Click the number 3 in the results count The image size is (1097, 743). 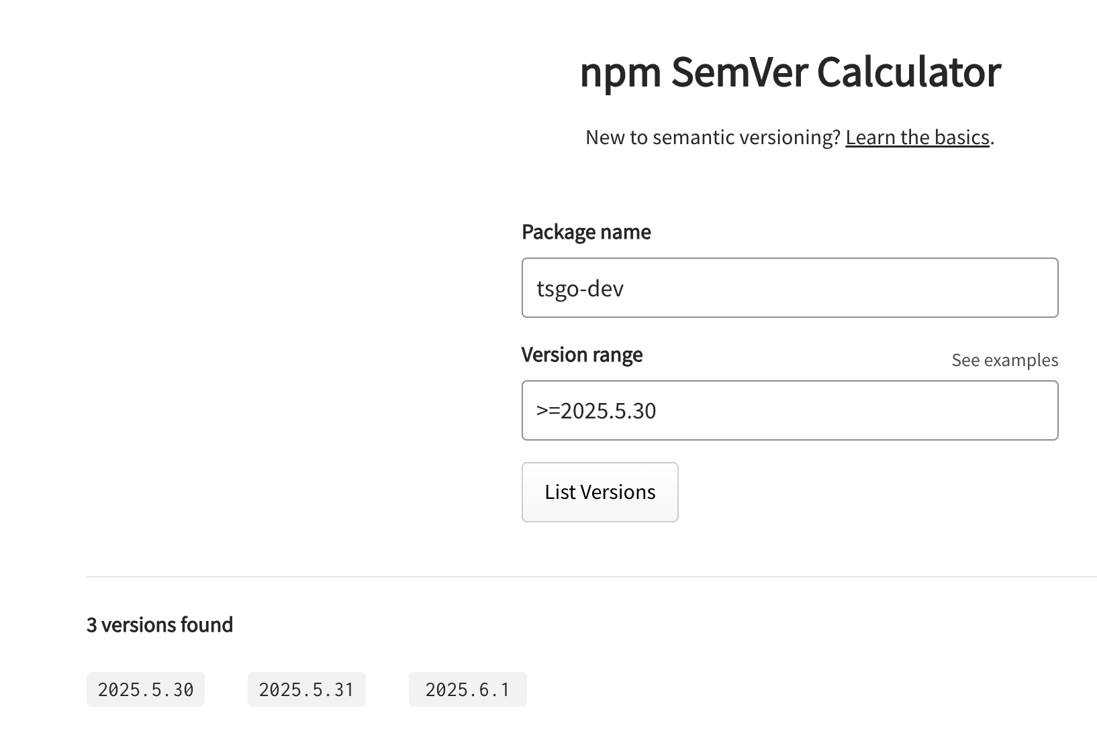click(x=92, y=625)
